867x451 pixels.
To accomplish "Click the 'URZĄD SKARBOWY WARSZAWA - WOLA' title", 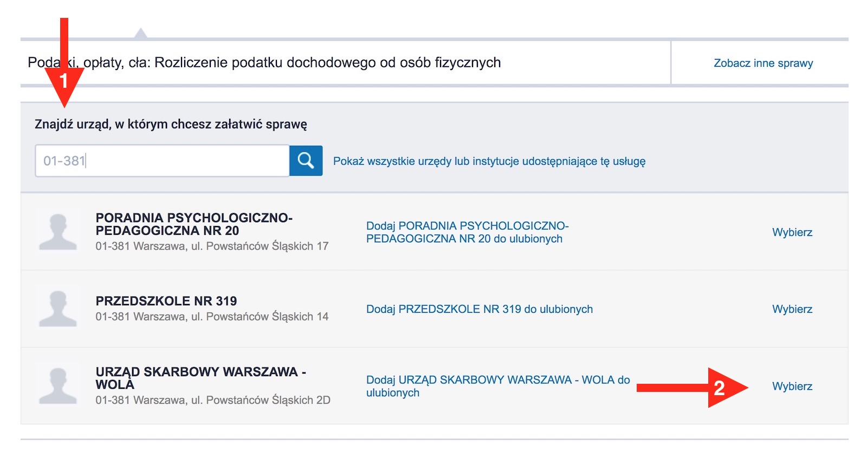I will point(200,378).
